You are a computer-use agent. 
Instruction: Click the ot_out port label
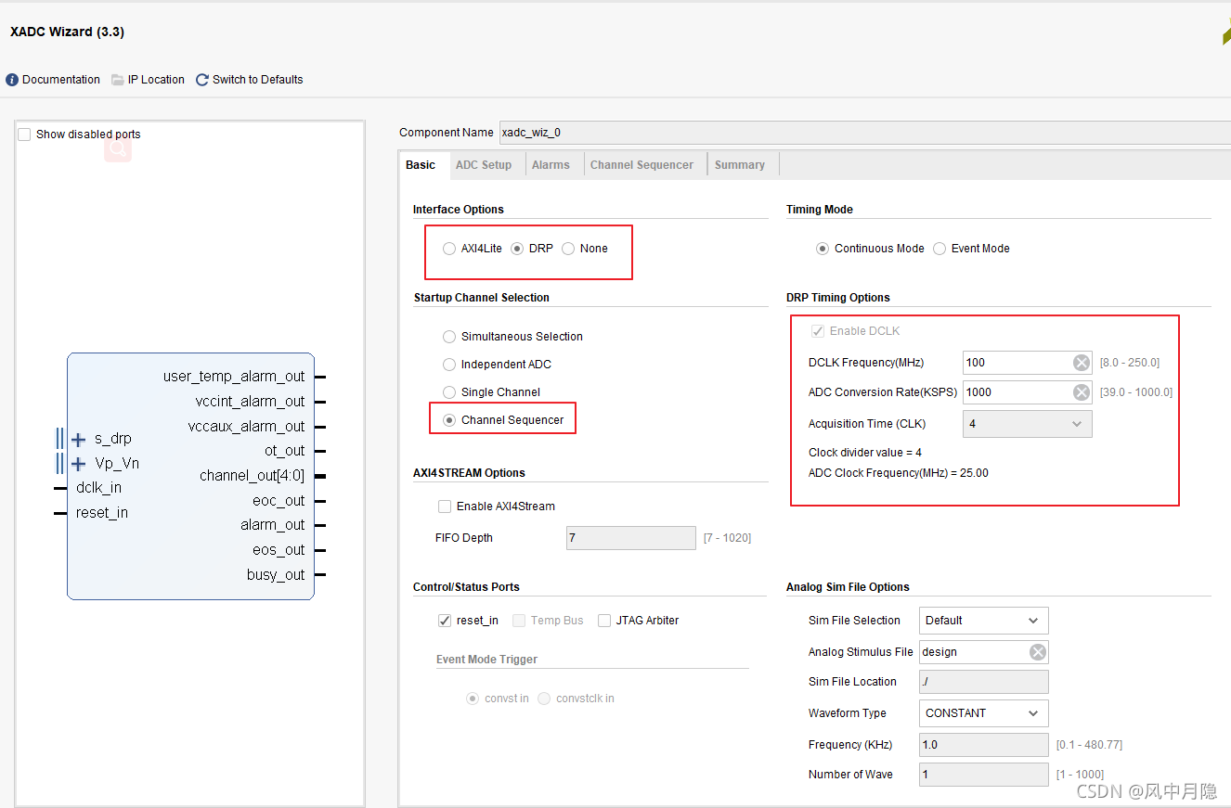point(284,451)
